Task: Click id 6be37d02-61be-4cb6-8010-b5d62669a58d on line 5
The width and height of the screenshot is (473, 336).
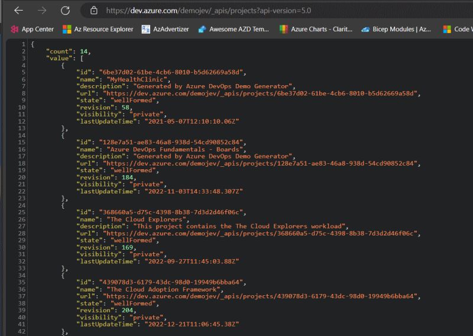Action: 171,72
